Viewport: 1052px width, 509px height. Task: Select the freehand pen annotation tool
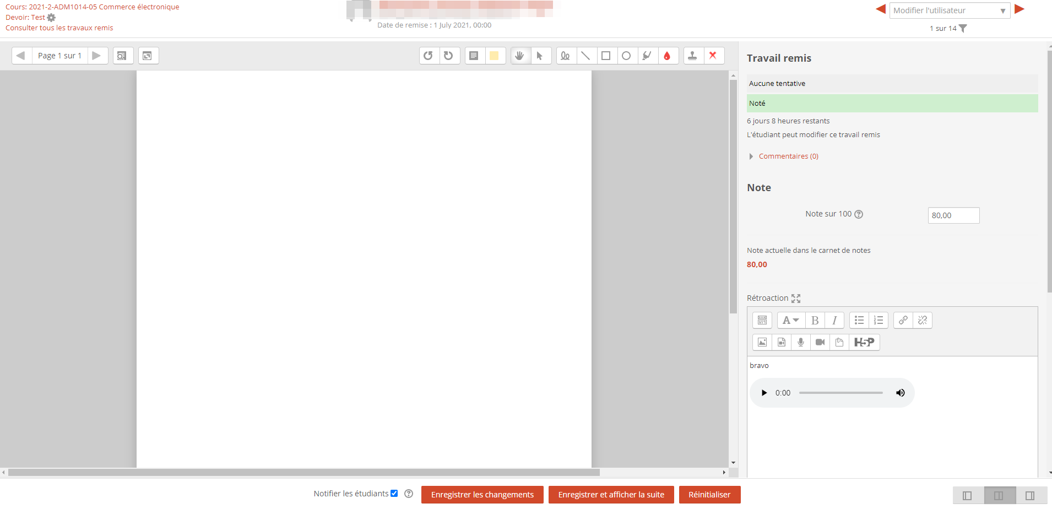click(565, 56)
